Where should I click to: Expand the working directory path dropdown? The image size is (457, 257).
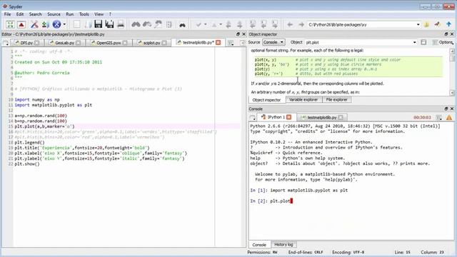tap(418, 25)
